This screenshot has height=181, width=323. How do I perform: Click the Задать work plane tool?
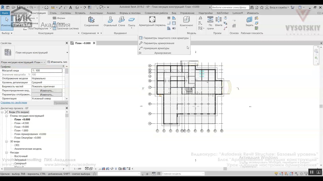point(249,22)
